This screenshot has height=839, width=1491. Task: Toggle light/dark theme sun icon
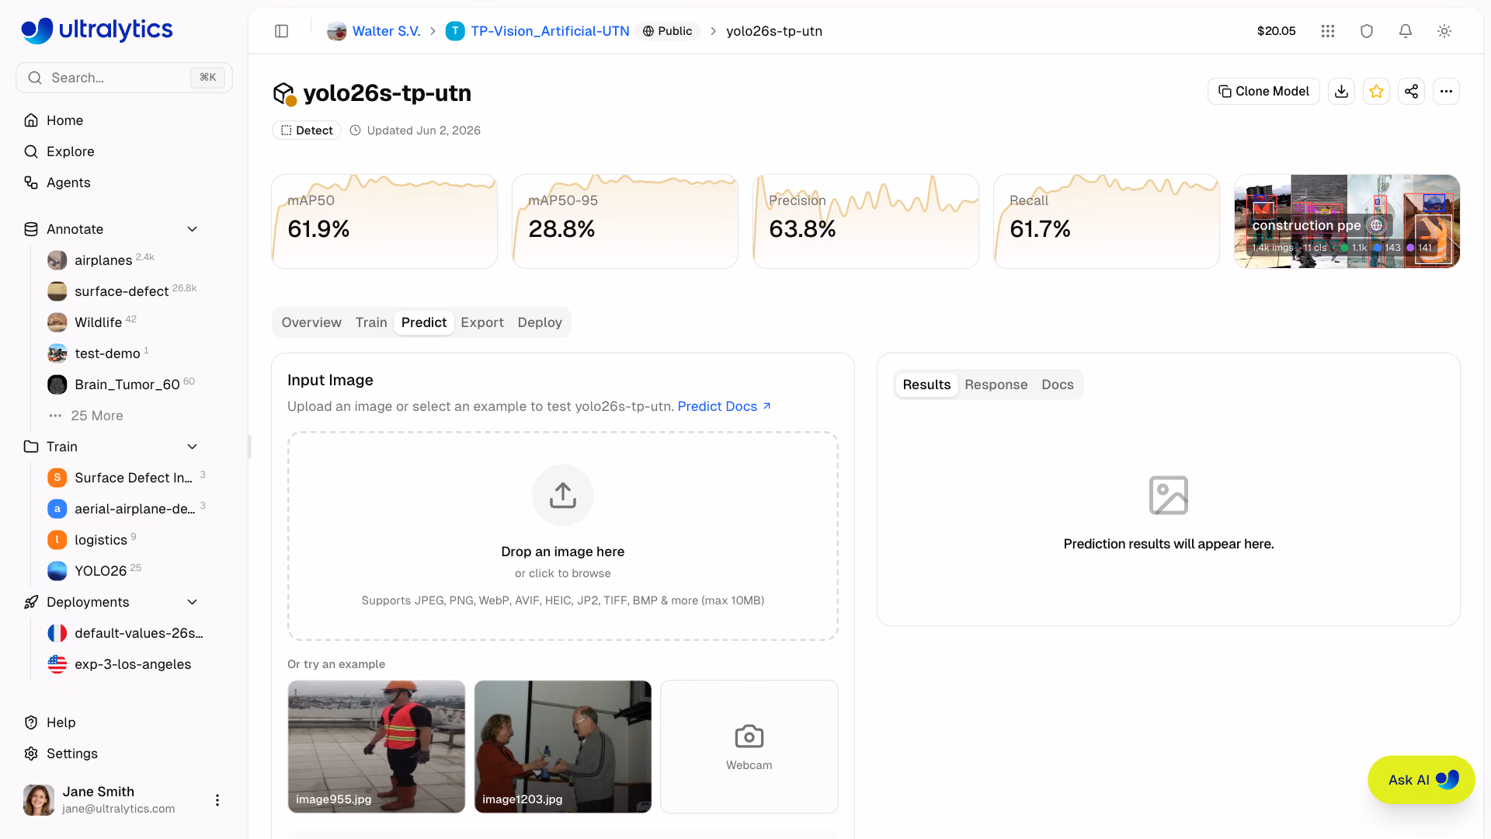click(x=1444, y=31)
